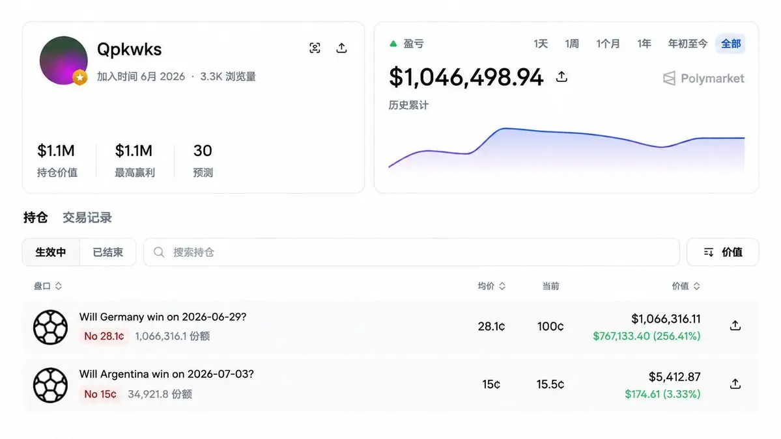Select the 全部 time range
Viewport: 781px width, 439px height.
pyautogui.click(x=731, y=44)
